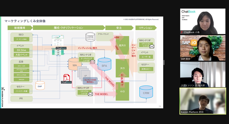
Task: Click the タクシー広告 box
Action: (x=21, y=66)
